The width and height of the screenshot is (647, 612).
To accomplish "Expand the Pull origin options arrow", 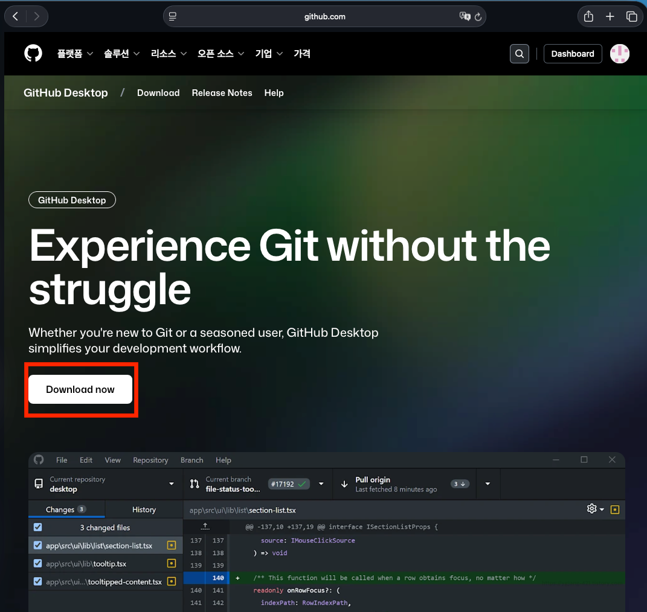I will click(x=488, y=484).
